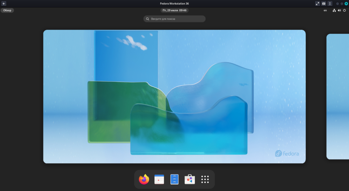Image resolution: width=349 pixels, height=191 pixels.
Task: Click the magnifier icon in the search box
Action: pos(148,19)
